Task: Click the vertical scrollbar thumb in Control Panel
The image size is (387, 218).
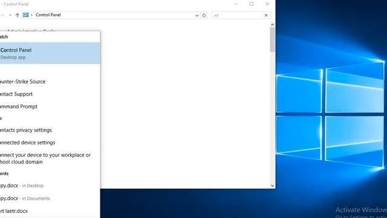Action: tap(272, 39)
